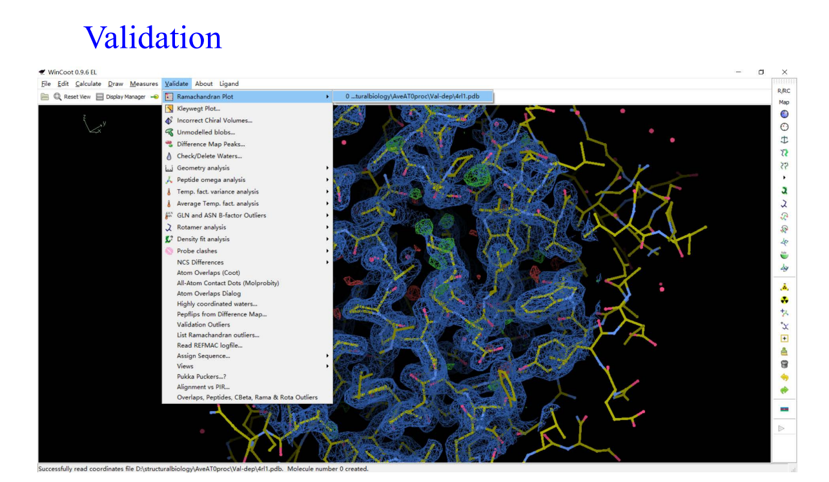The width and height of the screenshot is (829, 482).
Task: Close the Validate menu via its menu bar label
Action: 176,84
